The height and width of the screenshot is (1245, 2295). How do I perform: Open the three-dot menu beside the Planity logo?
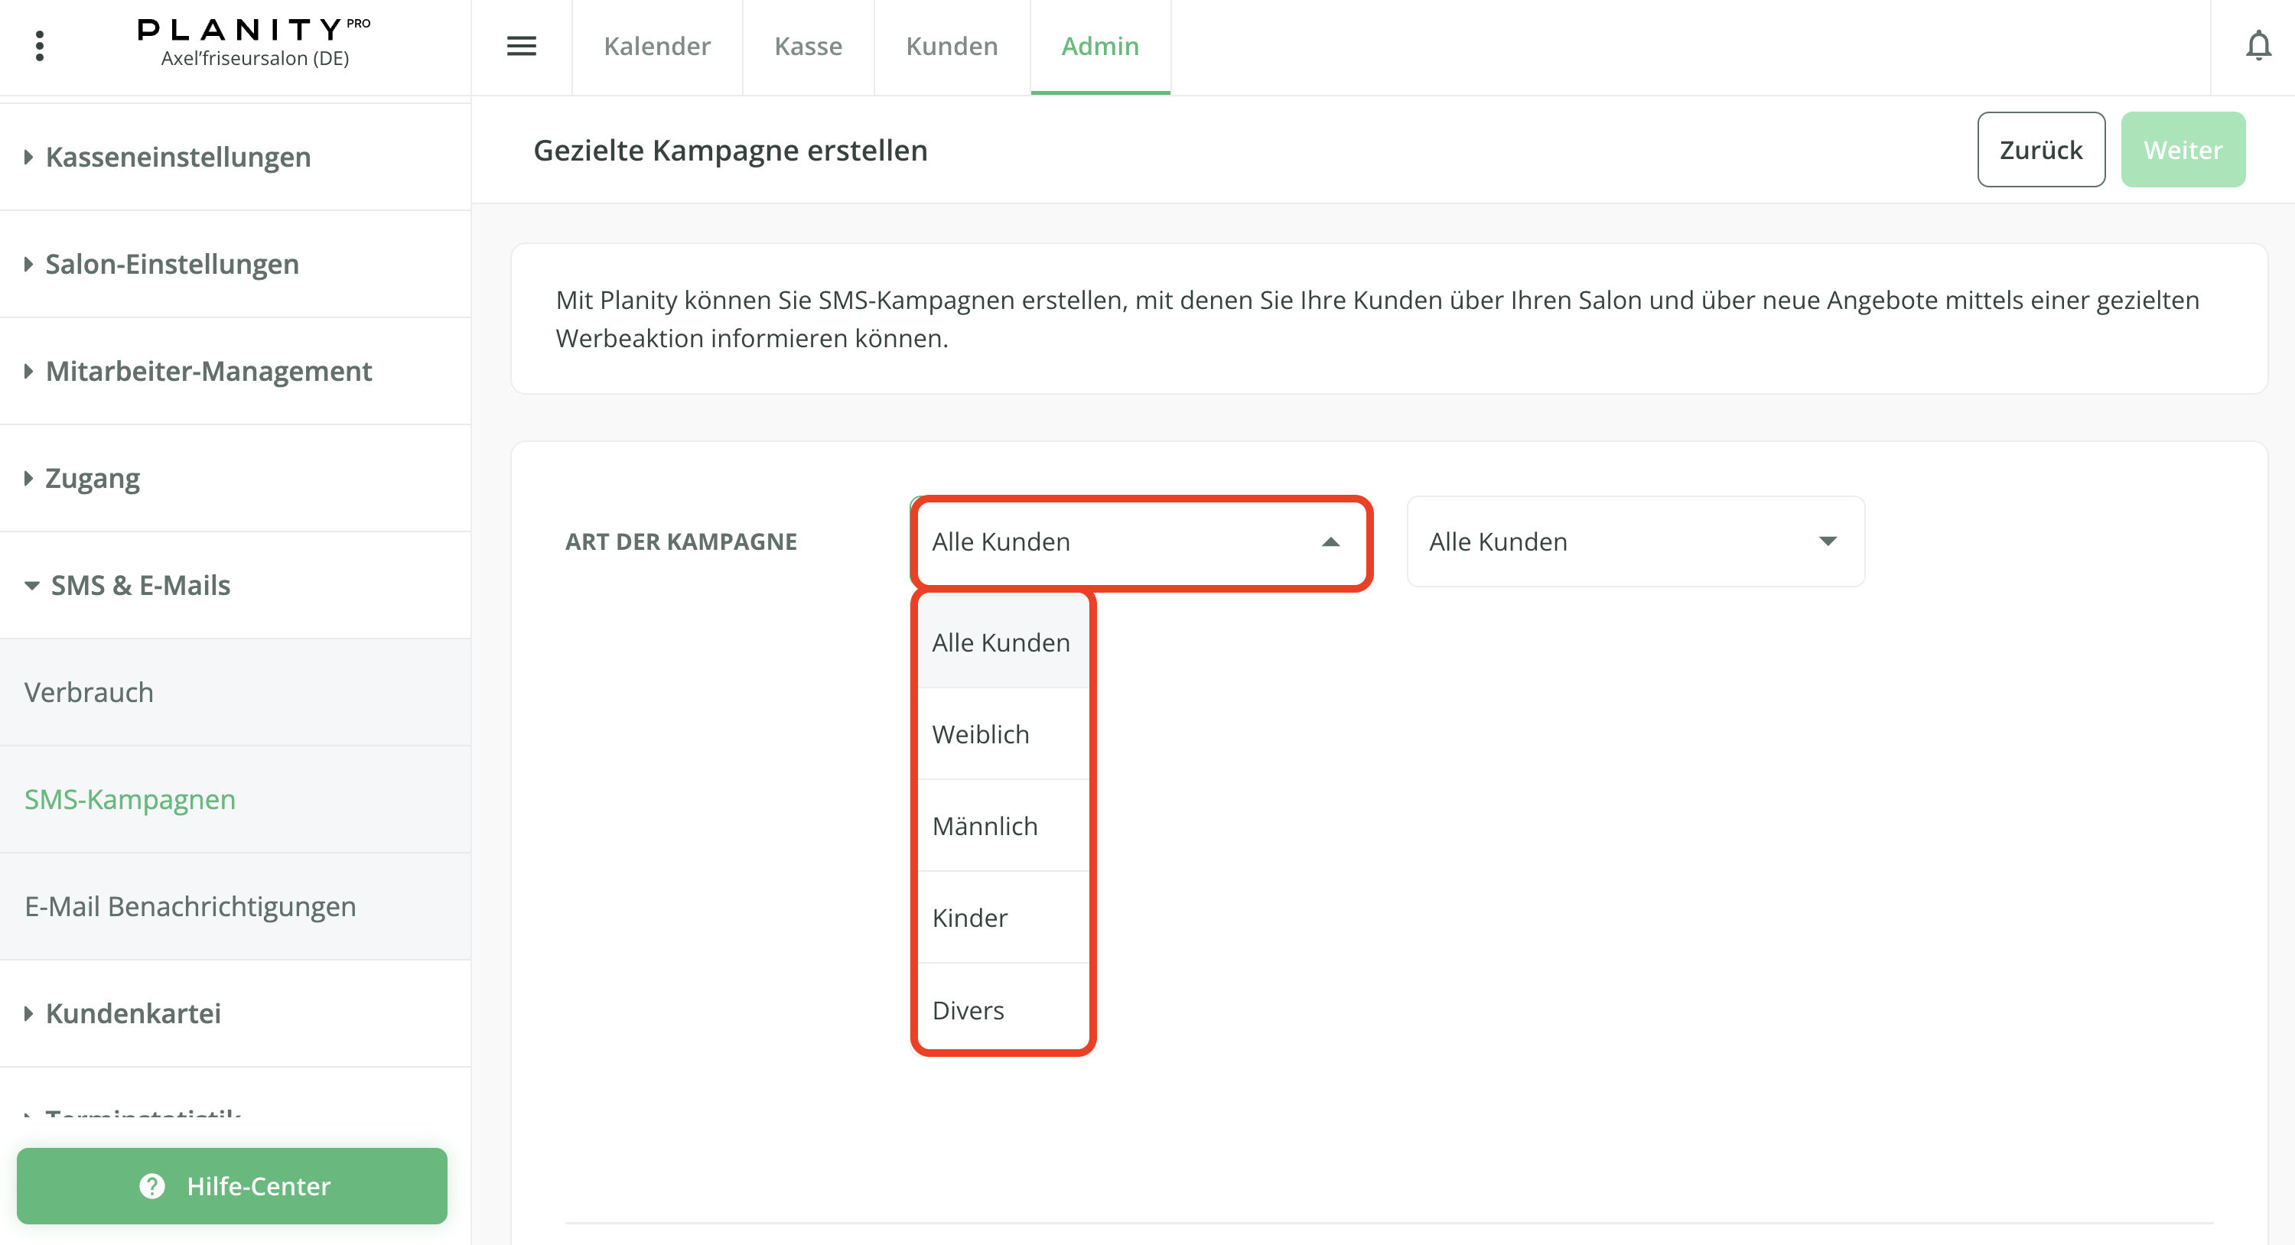click(x=39, y=47)
